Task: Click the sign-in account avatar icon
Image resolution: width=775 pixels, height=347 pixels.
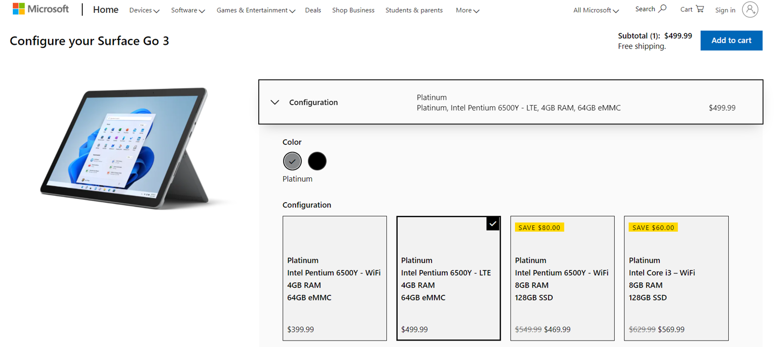Action: (750, 10)
